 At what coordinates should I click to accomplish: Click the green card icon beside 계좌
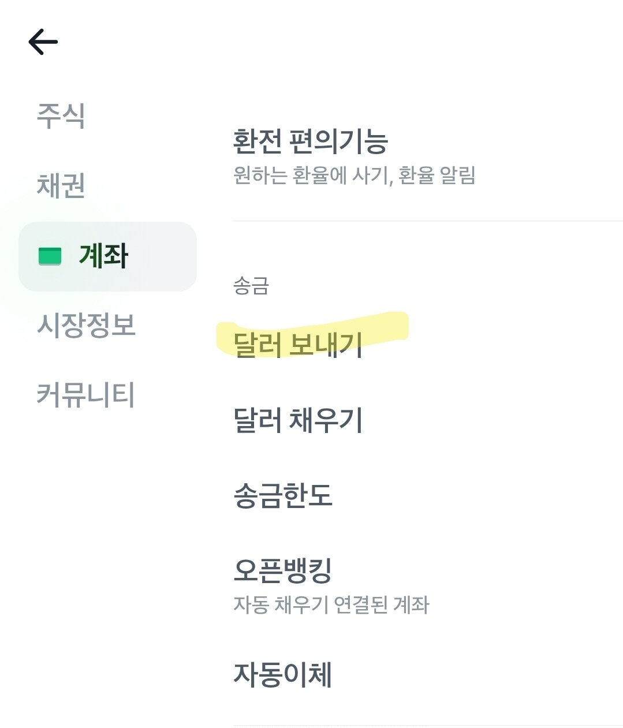click(50, 256)
